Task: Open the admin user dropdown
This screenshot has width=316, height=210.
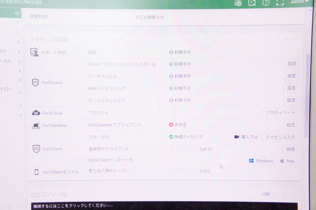Action: pyautogui.click(x=299, y=2)
